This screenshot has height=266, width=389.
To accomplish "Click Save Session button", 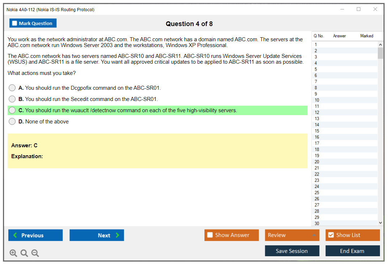I will pos(292,251).
